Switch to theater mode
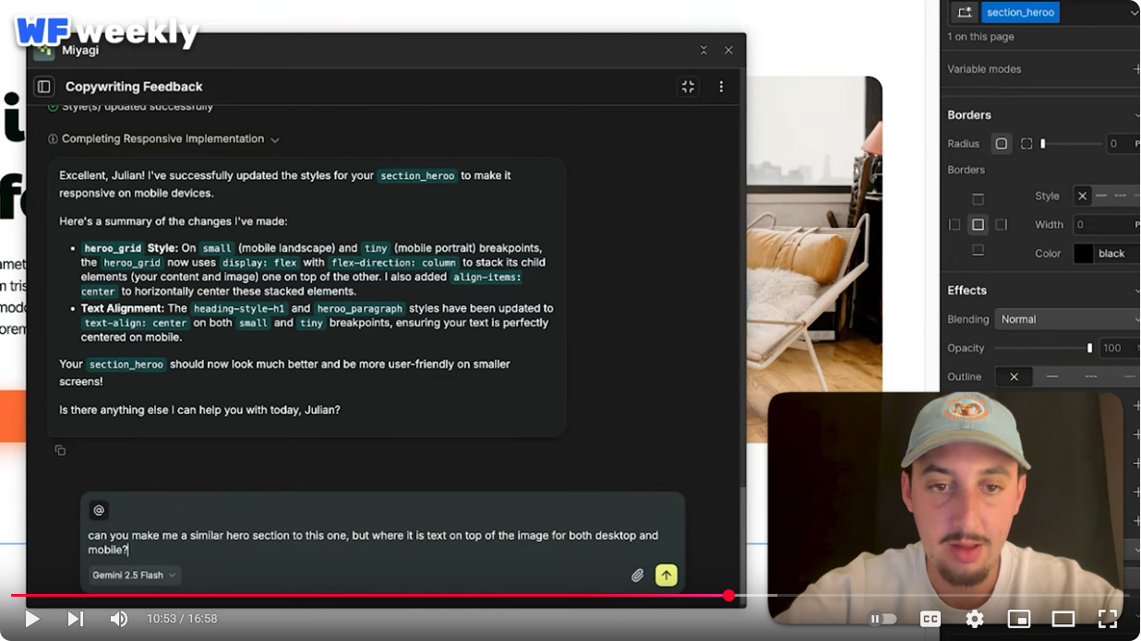The height and width of the screenshot is (641, 1141). point(1063,619)
